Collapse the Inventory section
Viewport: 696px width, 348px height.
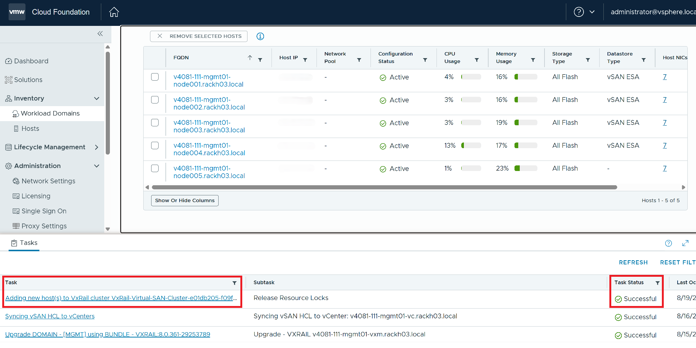(x=96, y=98)
